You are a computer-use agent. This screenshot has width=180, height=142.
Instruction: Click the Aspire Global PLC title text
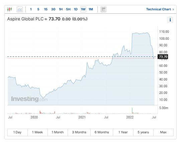click(25, 19)
